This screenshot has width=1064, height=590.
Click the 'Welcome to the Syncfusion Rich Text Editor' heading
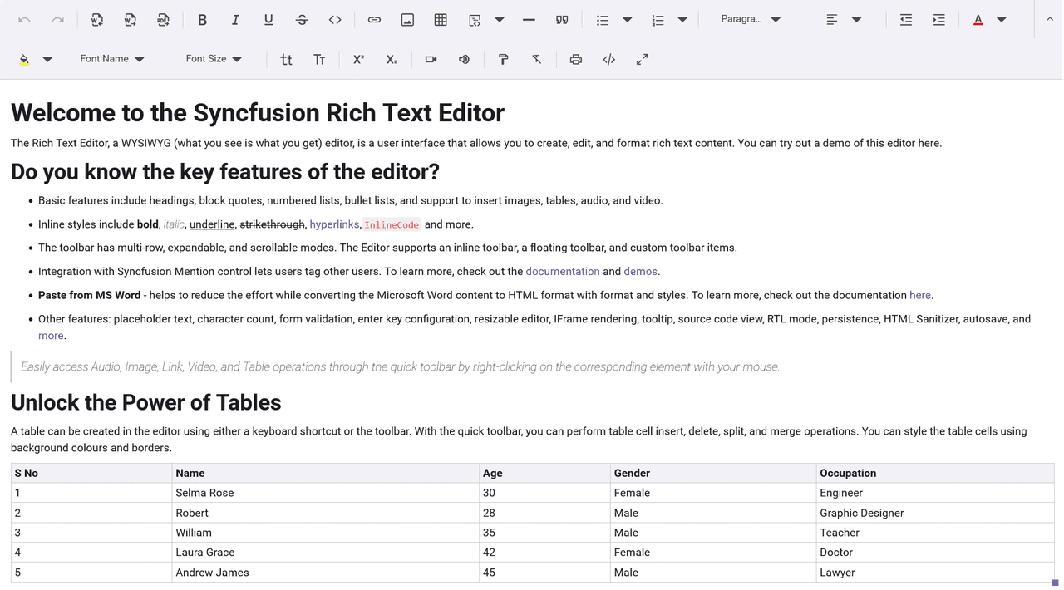pyautogui.click(x=258, y=113)
